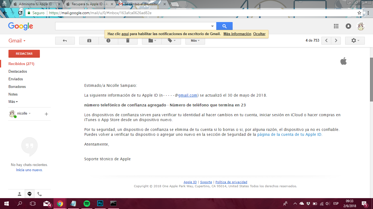This screenshot has height=209, width=373.
Task: Click the browser back arrow
Action: (5, 13)
